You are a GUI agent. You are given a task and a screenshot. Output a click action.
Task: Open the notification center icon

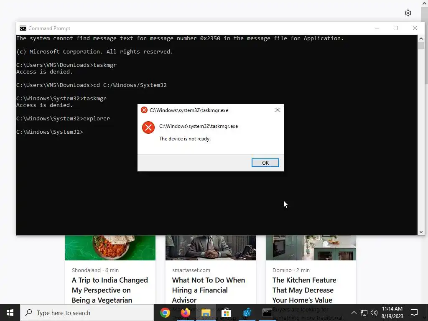point(414,313)
